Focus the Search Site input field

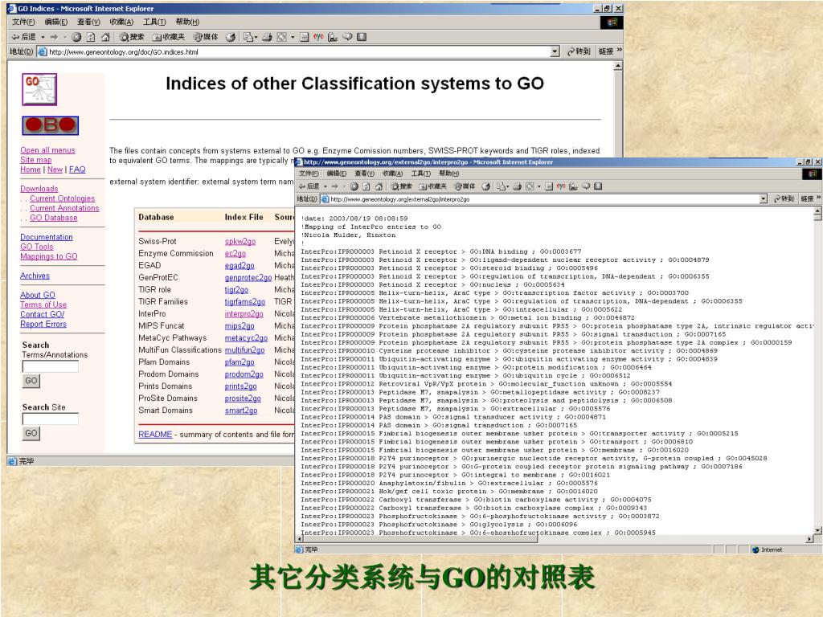(51, 419)
